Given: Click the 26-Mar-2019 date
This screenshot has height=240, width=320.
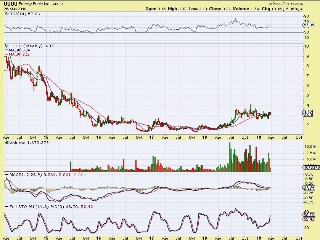Looking at the screenshot, I should 15,9.
